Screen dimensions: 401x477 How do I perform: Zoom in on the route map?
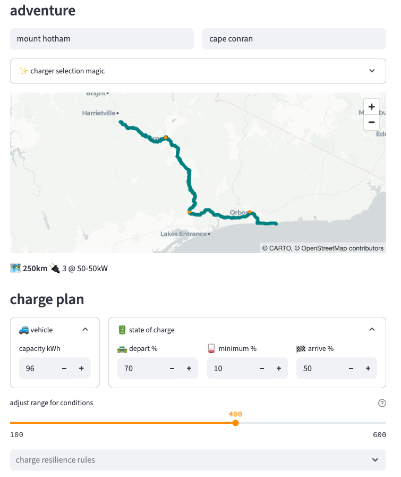tap(371, 106)
